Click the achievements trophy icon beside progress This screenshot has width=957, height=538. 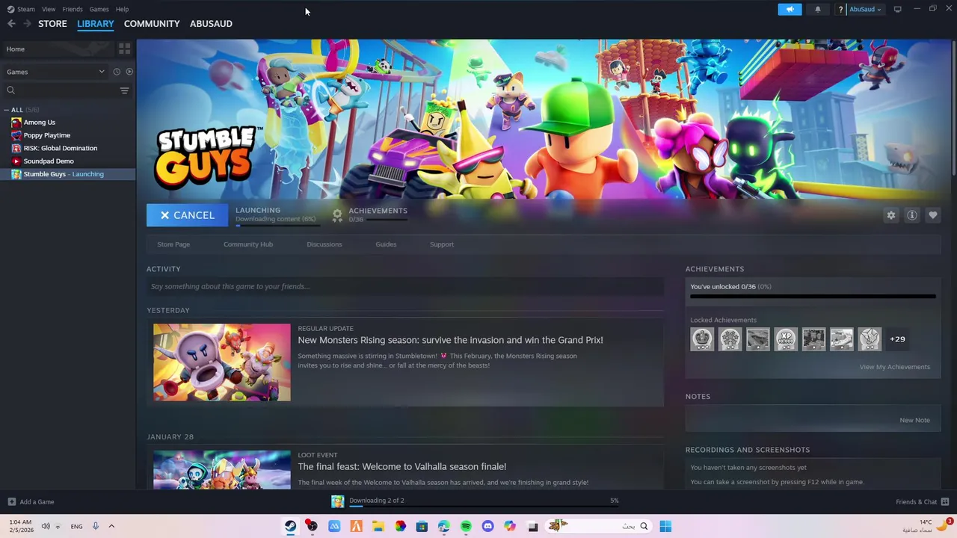337,215
